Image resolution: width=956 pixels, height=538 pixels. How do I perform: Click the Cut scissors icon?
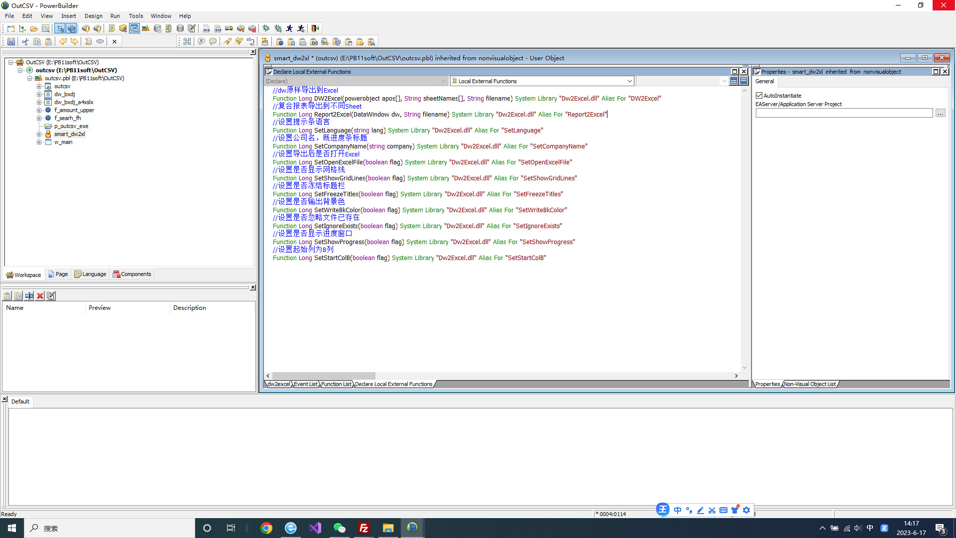(25, 41)
